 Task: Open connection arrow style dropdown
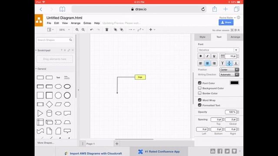coord(132,29)
